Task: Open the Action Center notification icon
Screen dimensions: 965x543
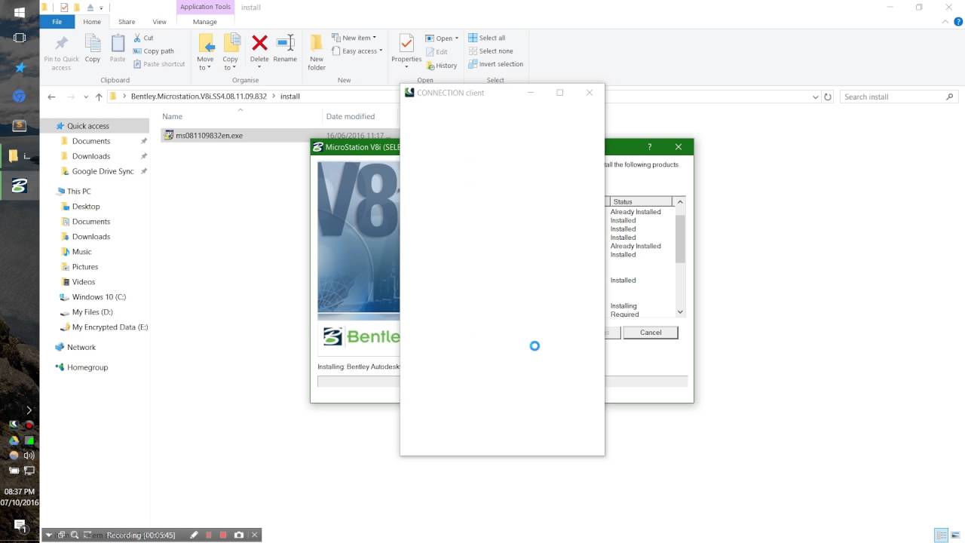Action: pos(20,525)
